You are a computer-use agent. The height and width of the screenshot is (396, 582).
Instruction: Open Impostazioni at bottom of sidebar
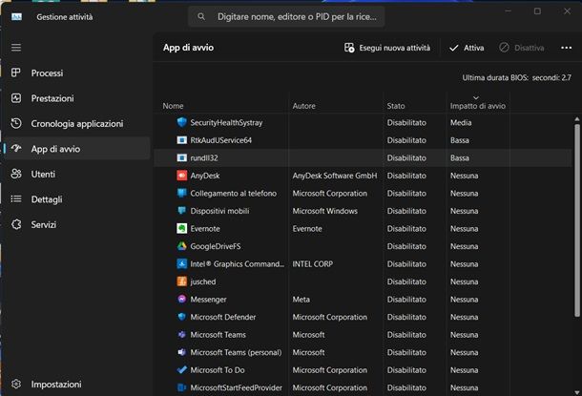tap(77, 384)
